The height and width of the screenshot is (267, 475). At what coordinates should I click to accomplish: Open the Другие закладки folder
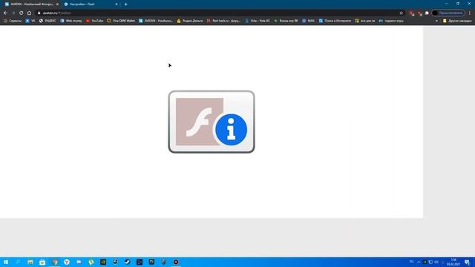(457, 21)
